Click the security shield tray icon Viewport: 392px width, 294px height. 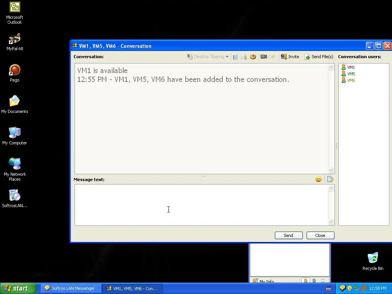(x=350, y=288)
